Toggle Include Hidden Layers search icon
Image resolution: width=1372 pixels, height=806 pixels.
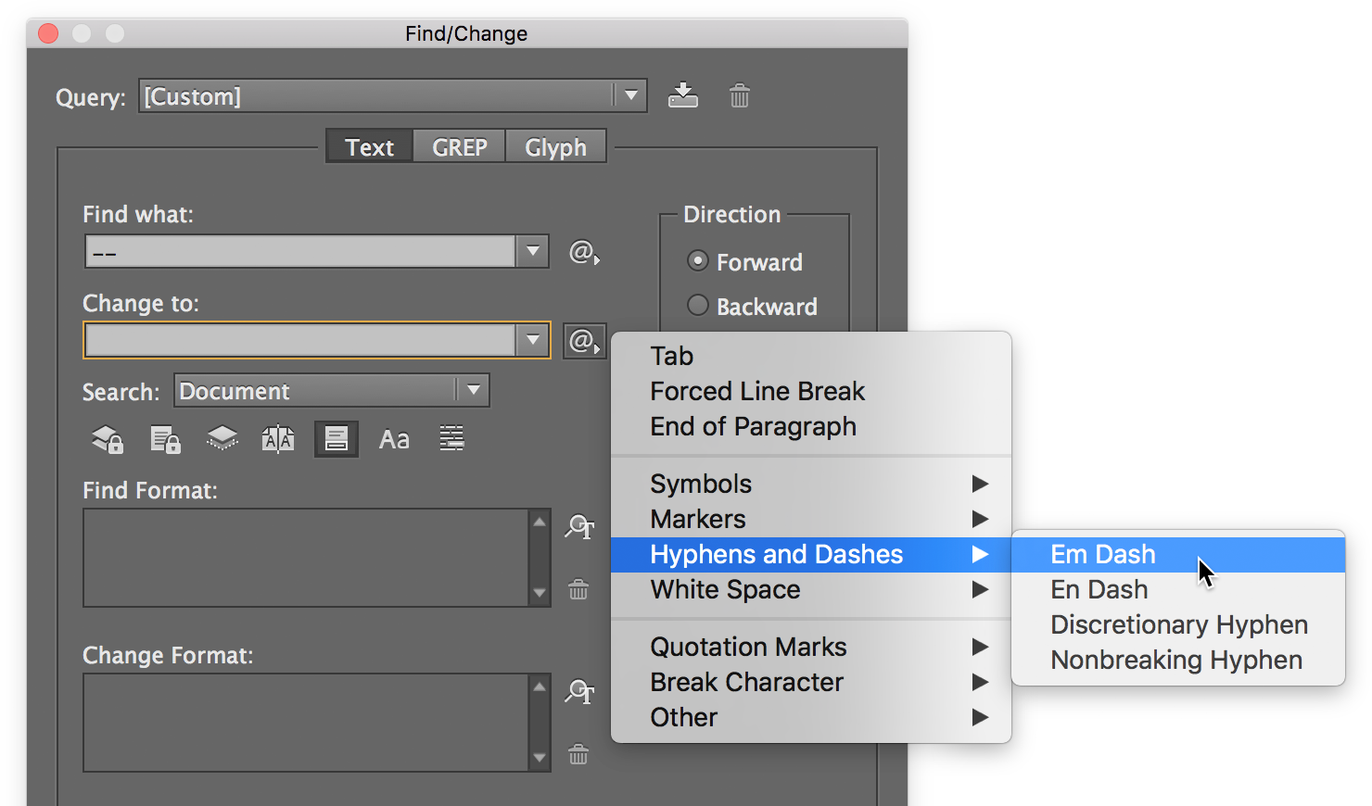tap(222, 438)
